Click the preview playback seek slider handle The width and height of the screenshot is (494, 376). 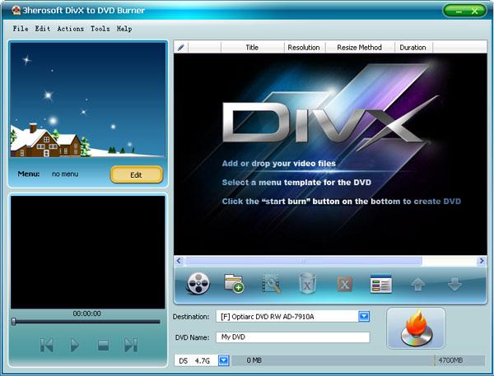(13, 322)
